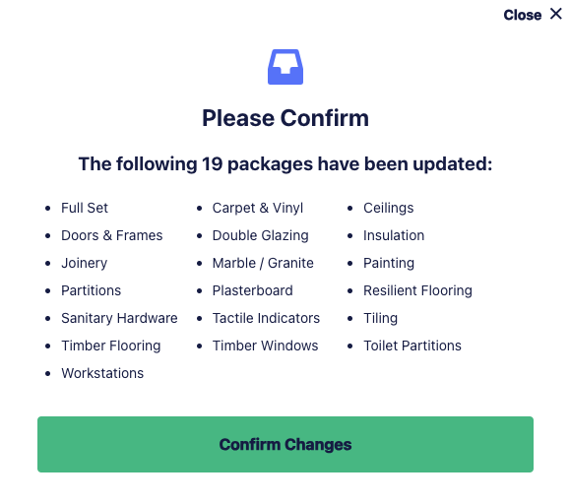Select the Toilet Partitions package
The width and height of the screenshot is (570, 503).
coord(412,346)
